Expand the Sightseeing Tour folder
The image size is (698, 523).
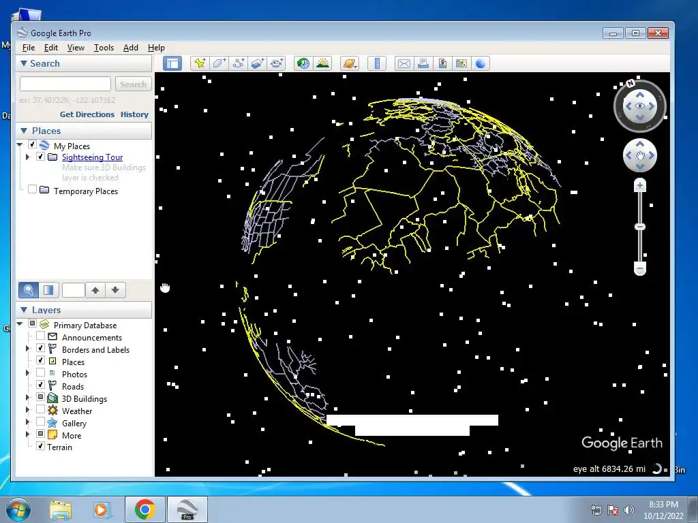coord(27,157)
